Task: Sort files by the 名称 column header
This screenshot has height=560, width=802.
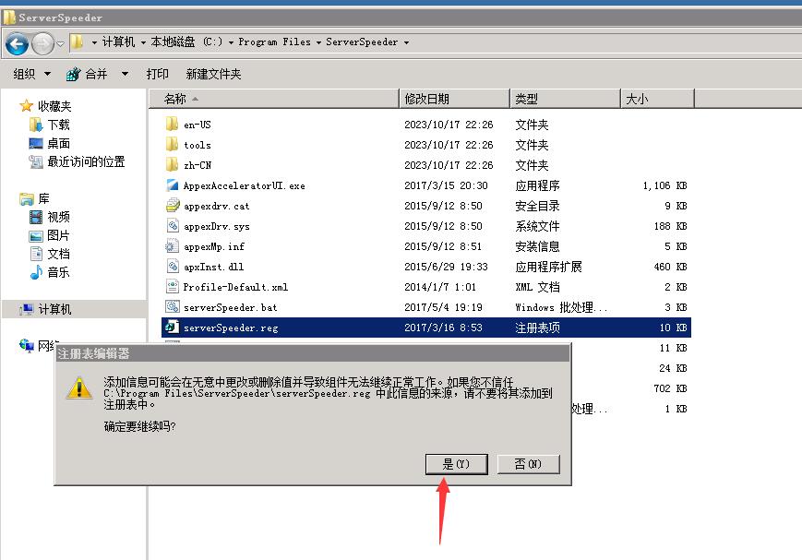Action: point(274,99)
